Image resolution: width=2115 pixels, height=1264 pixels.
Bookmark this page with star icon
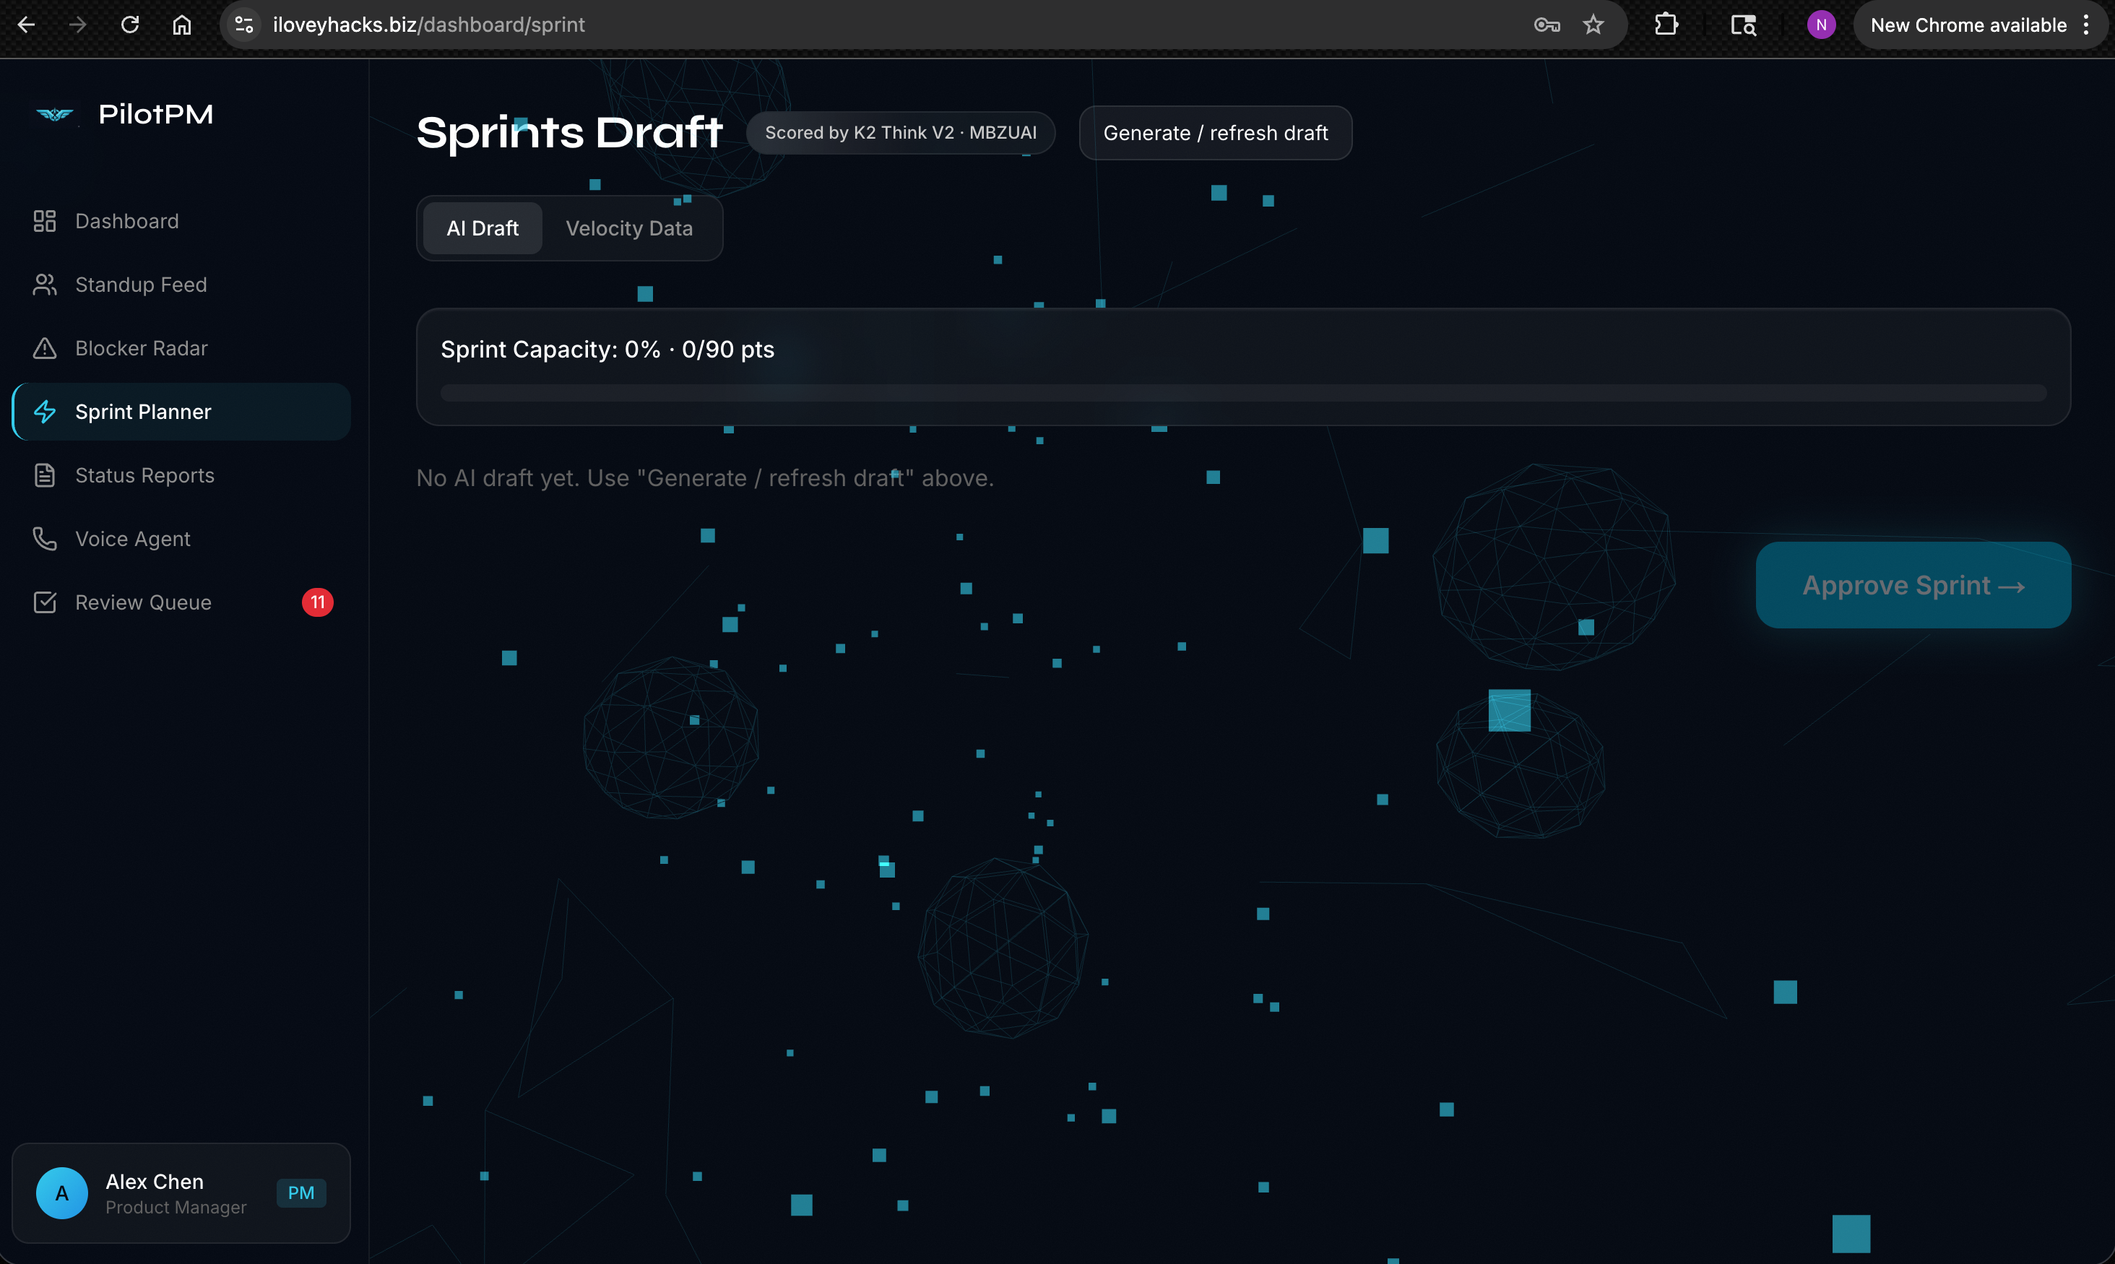pos(1593,25)
